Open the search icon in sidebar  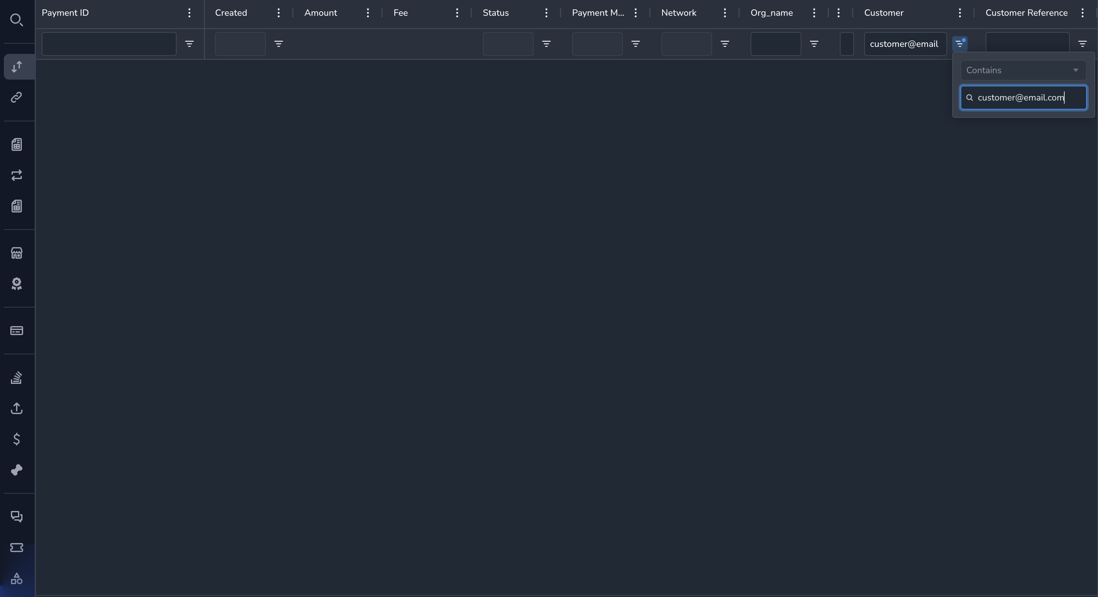click(x=17, y=20)
